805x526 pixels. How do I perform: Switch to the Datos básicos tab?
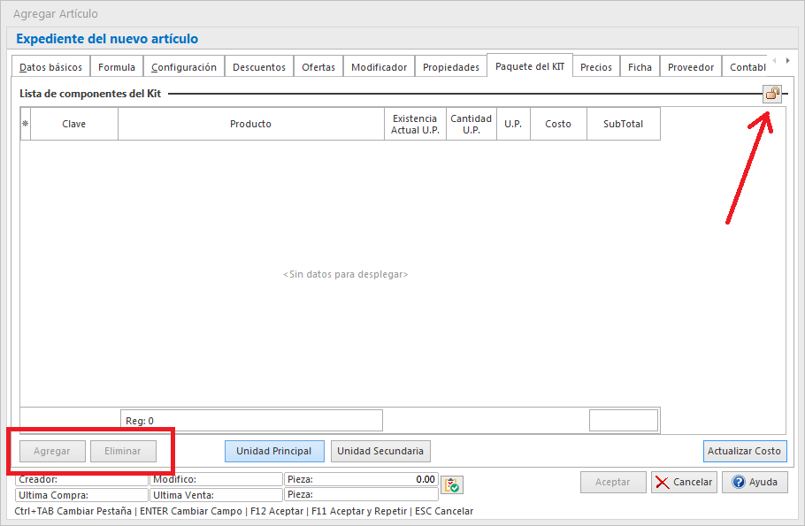point(50,67)
